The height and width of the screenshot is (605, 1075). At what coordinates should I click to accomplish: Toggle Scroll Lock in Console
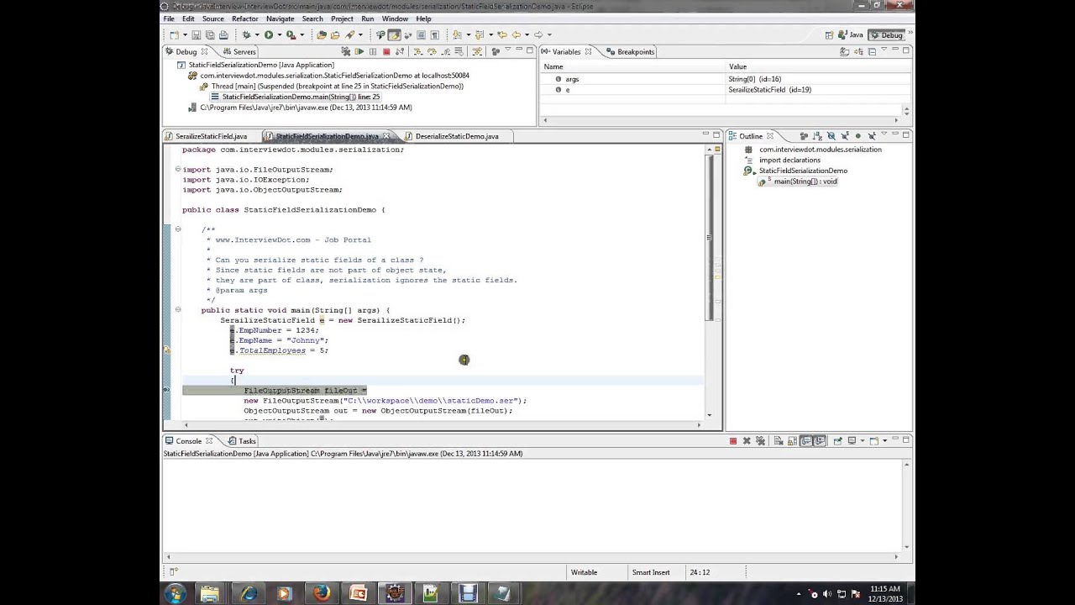[793, 440]
